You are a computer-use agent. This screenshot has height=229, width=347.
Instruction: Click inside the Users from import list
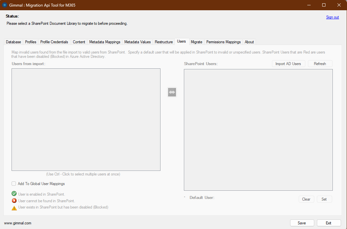coord(86,120)
